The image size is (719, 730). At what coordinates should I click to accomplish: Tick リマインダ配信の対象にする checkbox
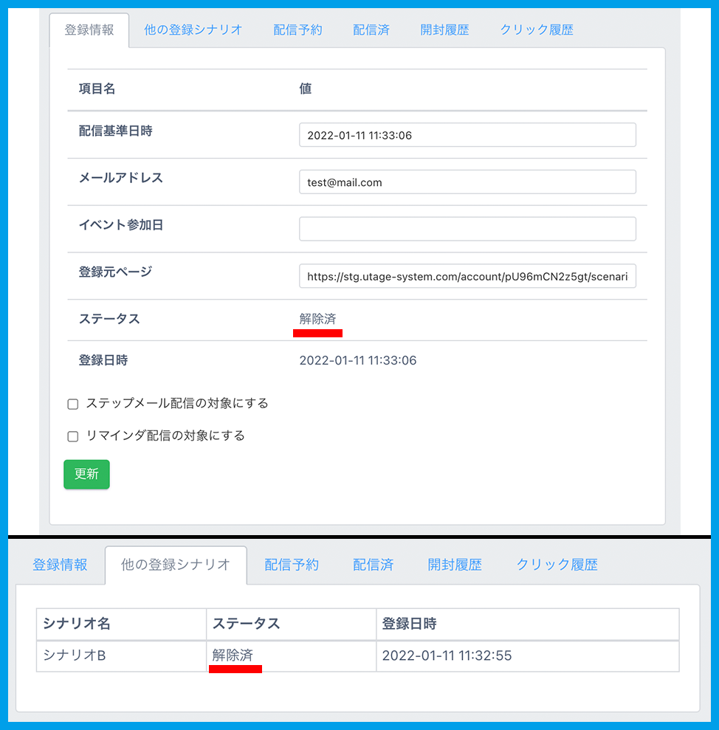coord(73,436)
